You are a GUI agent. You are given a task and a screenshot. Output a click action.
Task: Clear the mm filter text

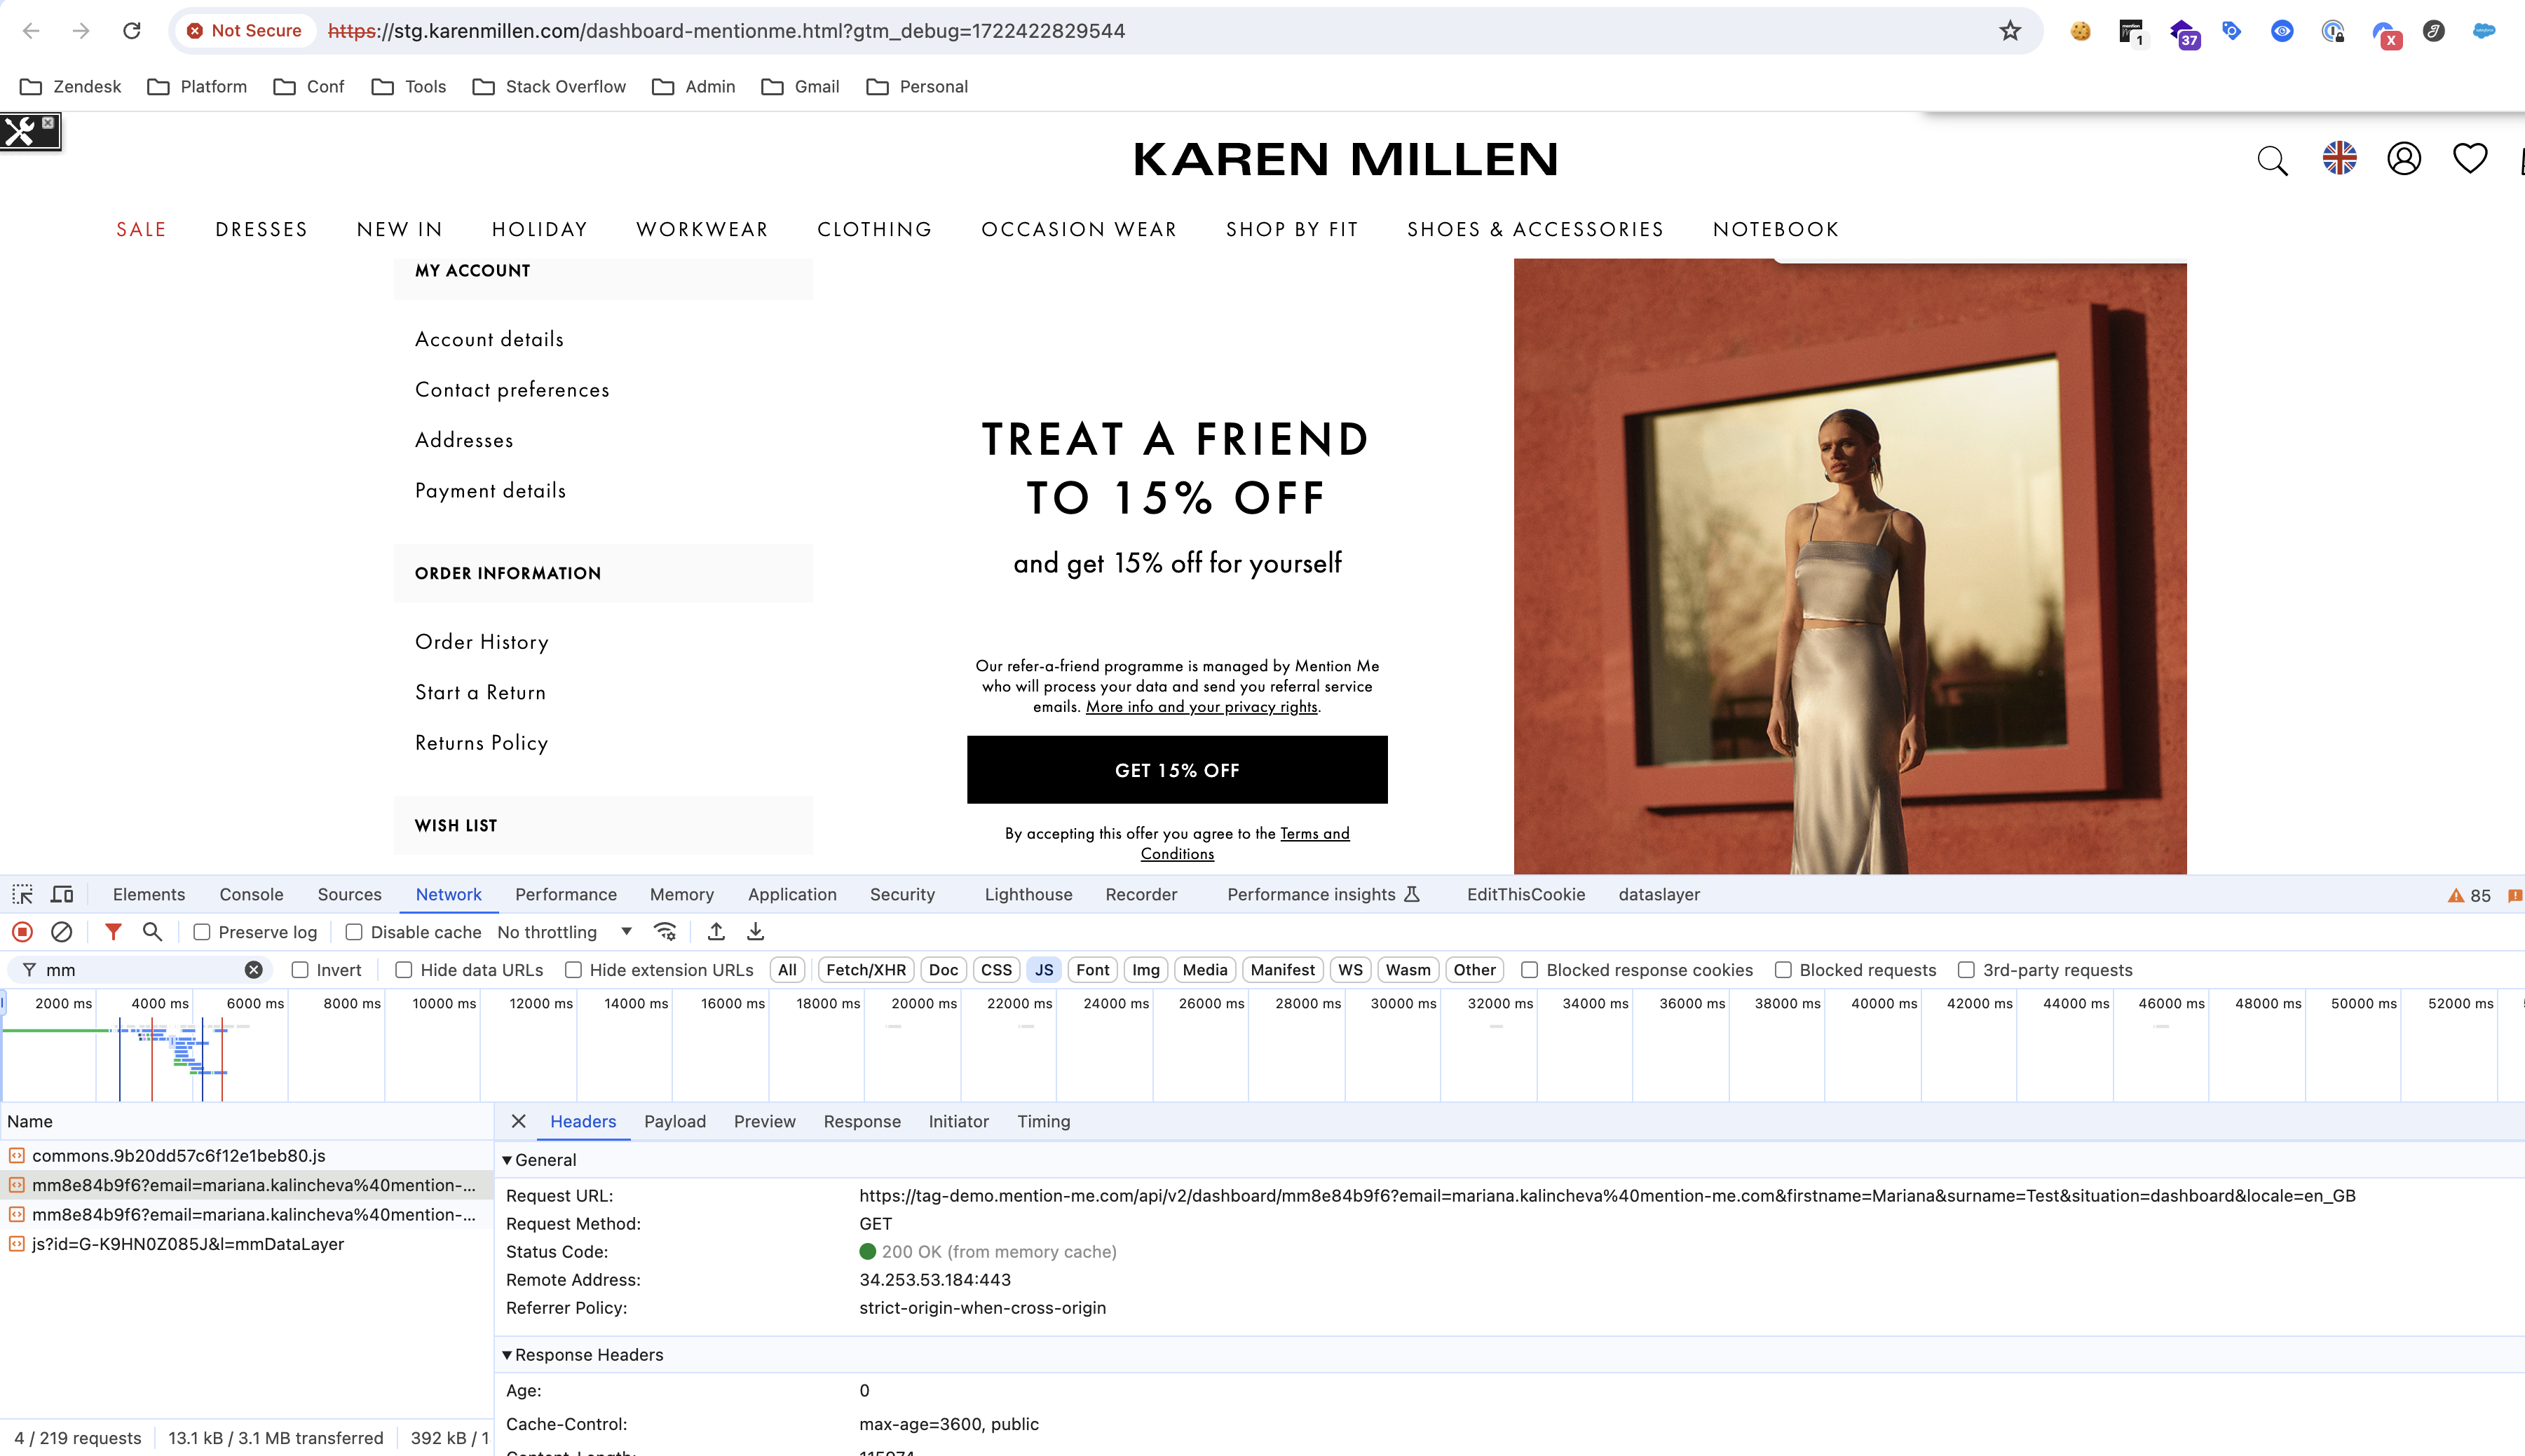pyautogui.click(x=254, y=970)
